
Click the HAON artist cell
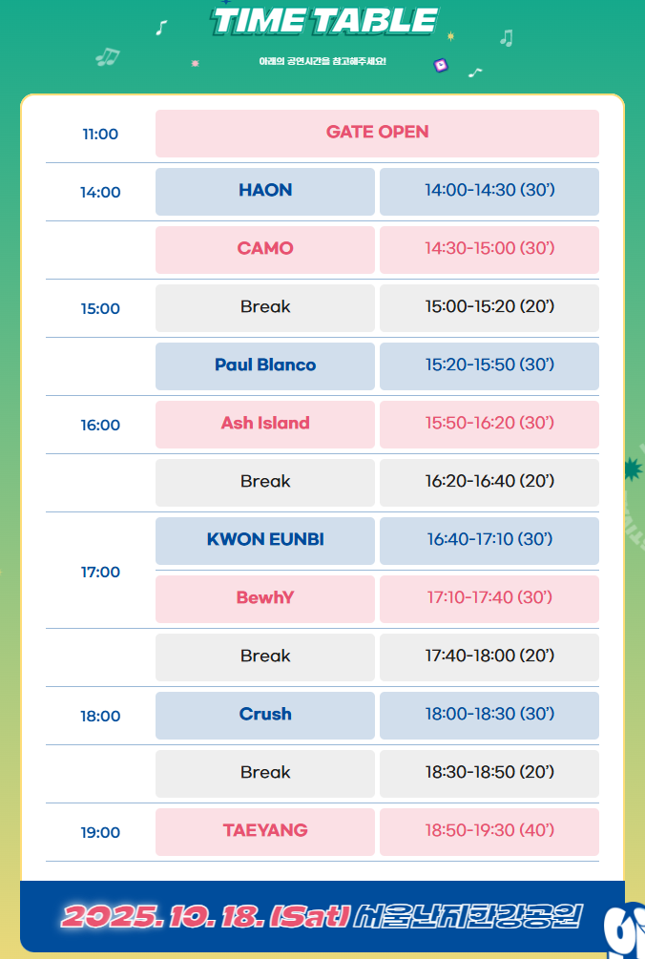(x=265, y=191)
